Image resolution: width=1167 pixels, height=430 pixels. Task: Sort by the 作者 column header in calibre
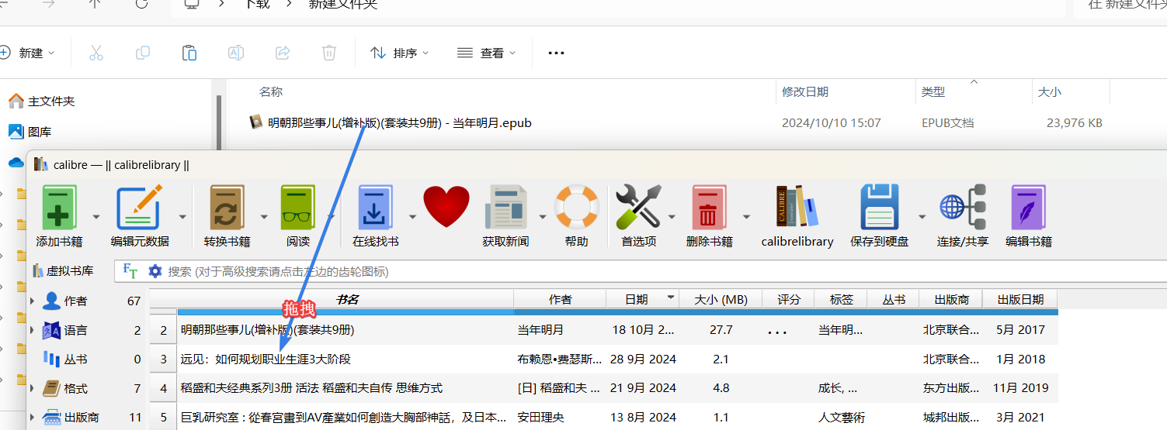pos(560,299)
